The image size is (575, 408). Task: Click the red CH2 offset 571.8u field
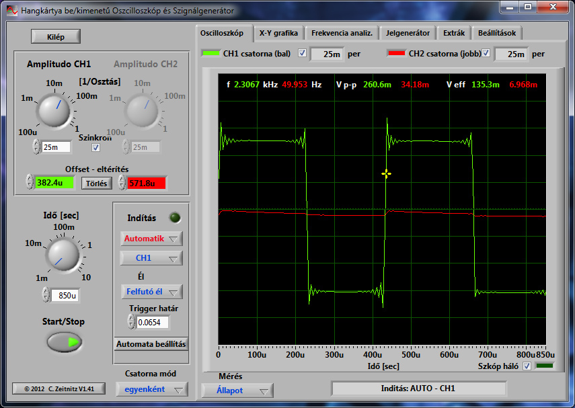pyautogui.click(x=147, y=183)
